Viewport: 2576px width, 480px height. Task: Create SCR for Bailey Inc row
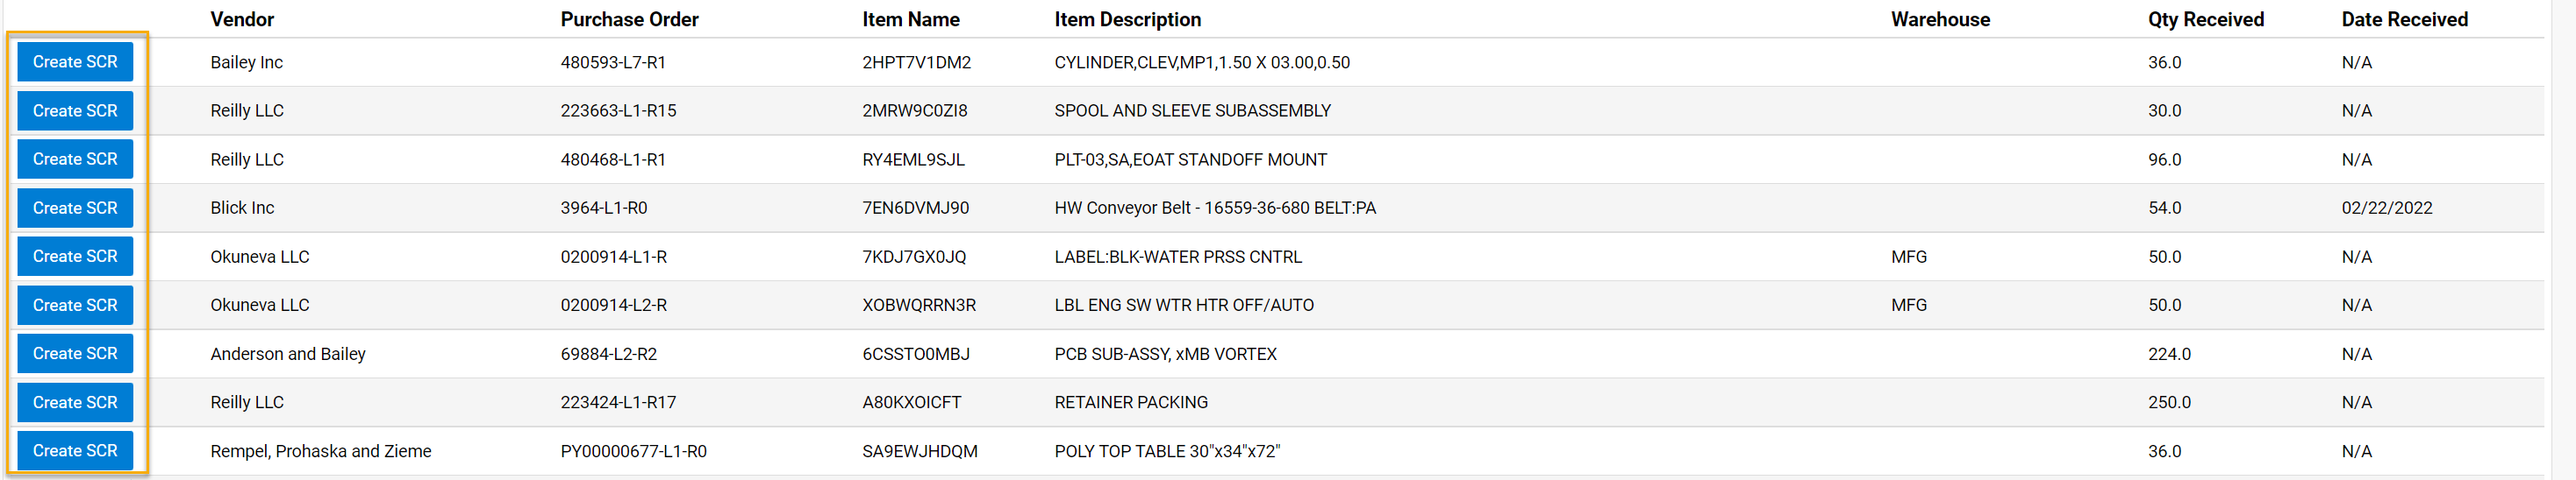tap(75, 62)
